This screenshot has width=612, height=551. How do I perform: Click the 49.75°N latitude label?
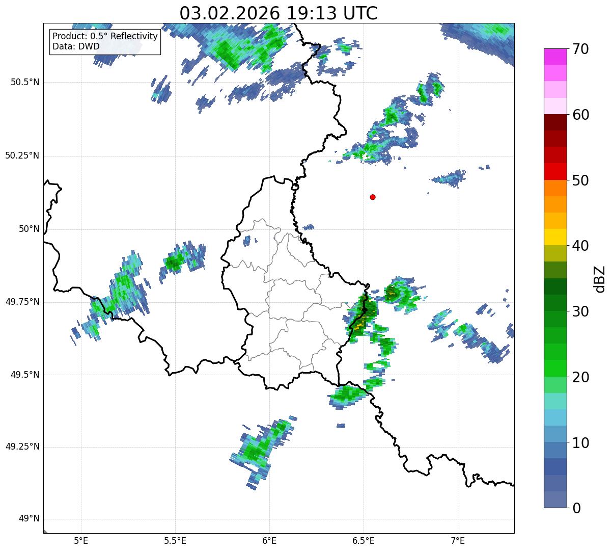pyautogui.click(x=22, y=302)
